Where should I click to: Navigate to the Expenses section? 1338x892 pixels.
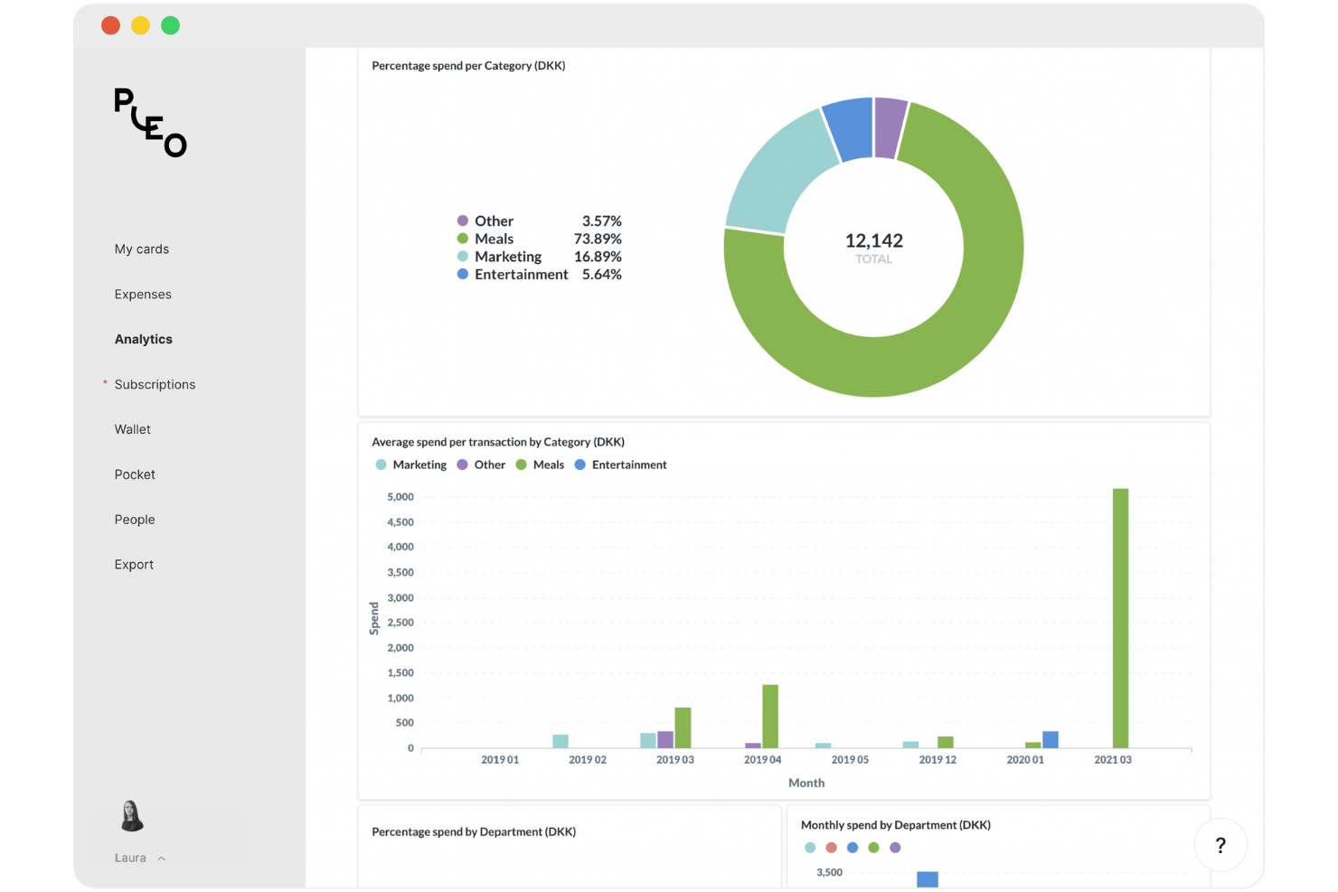pyautogui.click(x=143, y=294)
